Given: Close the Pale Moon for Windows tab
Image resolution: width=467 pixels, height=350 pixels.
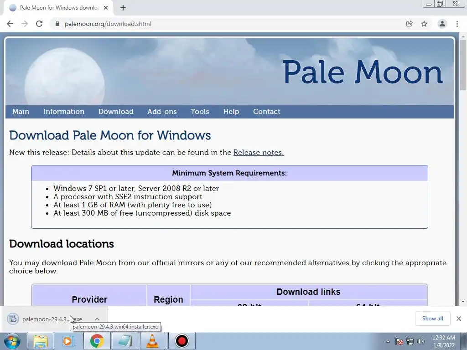Looking at the screenshot, I should pos(106,8).
